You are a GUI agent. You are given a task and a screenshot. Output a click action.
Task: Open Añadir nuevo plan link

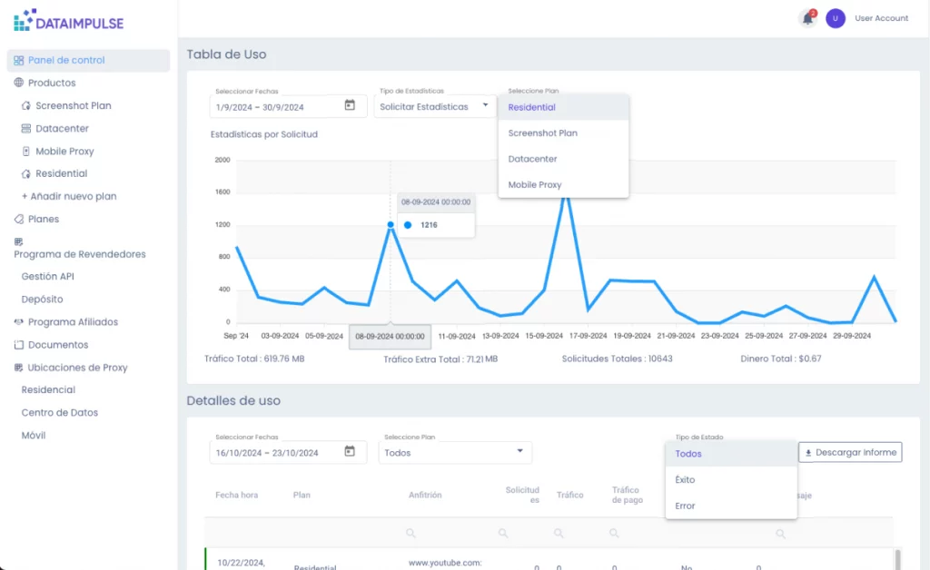[69, 196]
